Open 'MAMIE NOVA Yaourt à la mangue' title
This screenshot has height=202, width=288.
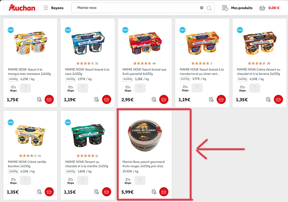point(29,72)
